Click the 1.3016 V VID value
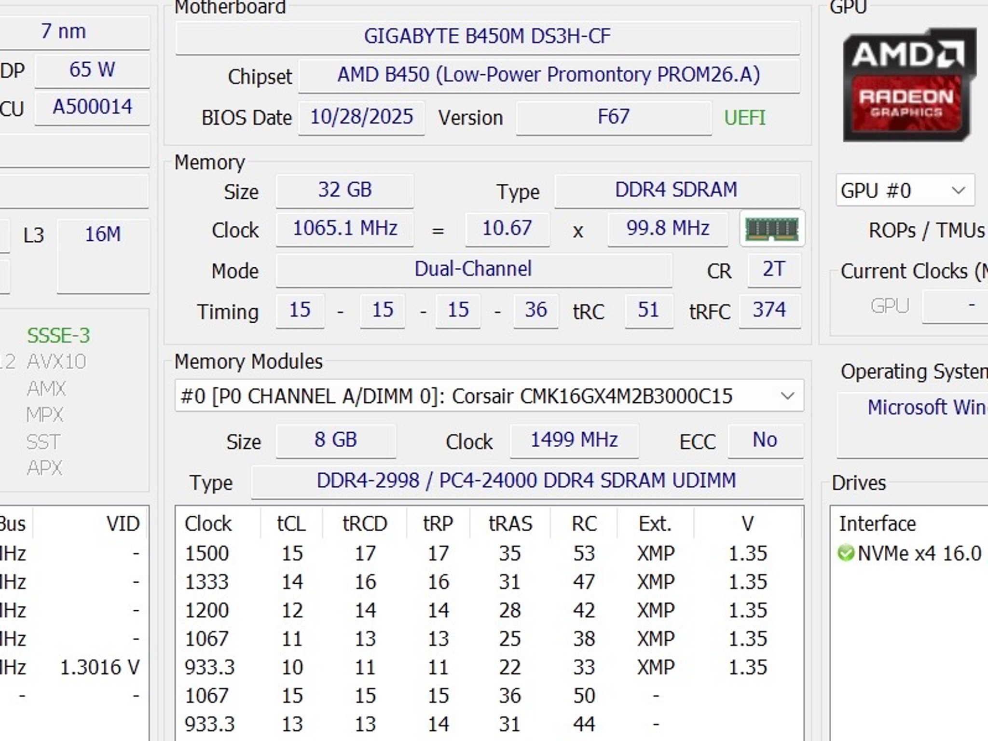Viewport: 988px width, 741px height. (99, 668)
